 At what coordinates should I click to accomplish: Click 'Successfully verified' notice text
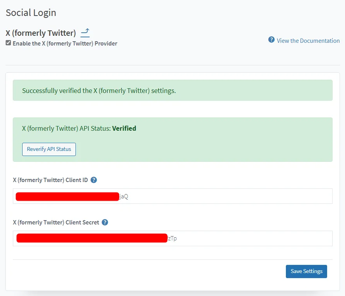pos(99,91)
